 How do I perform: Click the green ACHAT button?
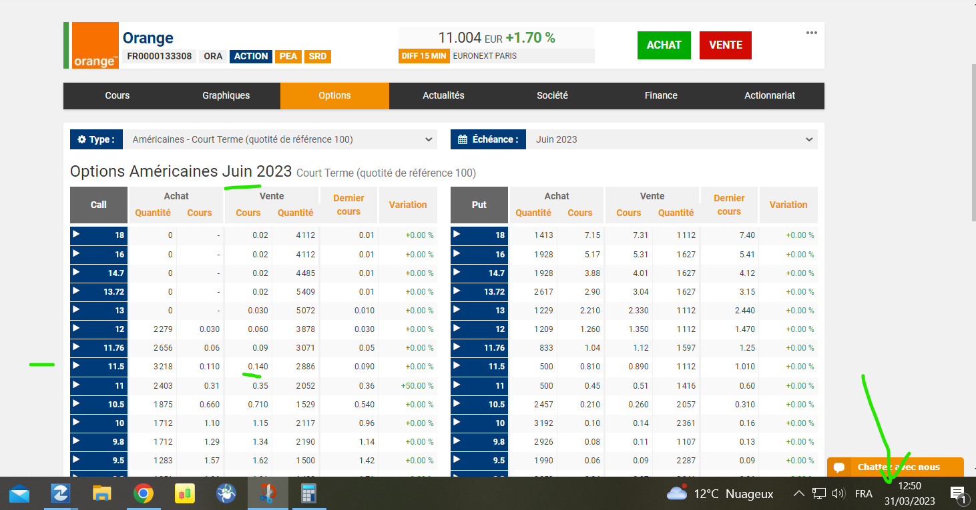tap(664, 45)
